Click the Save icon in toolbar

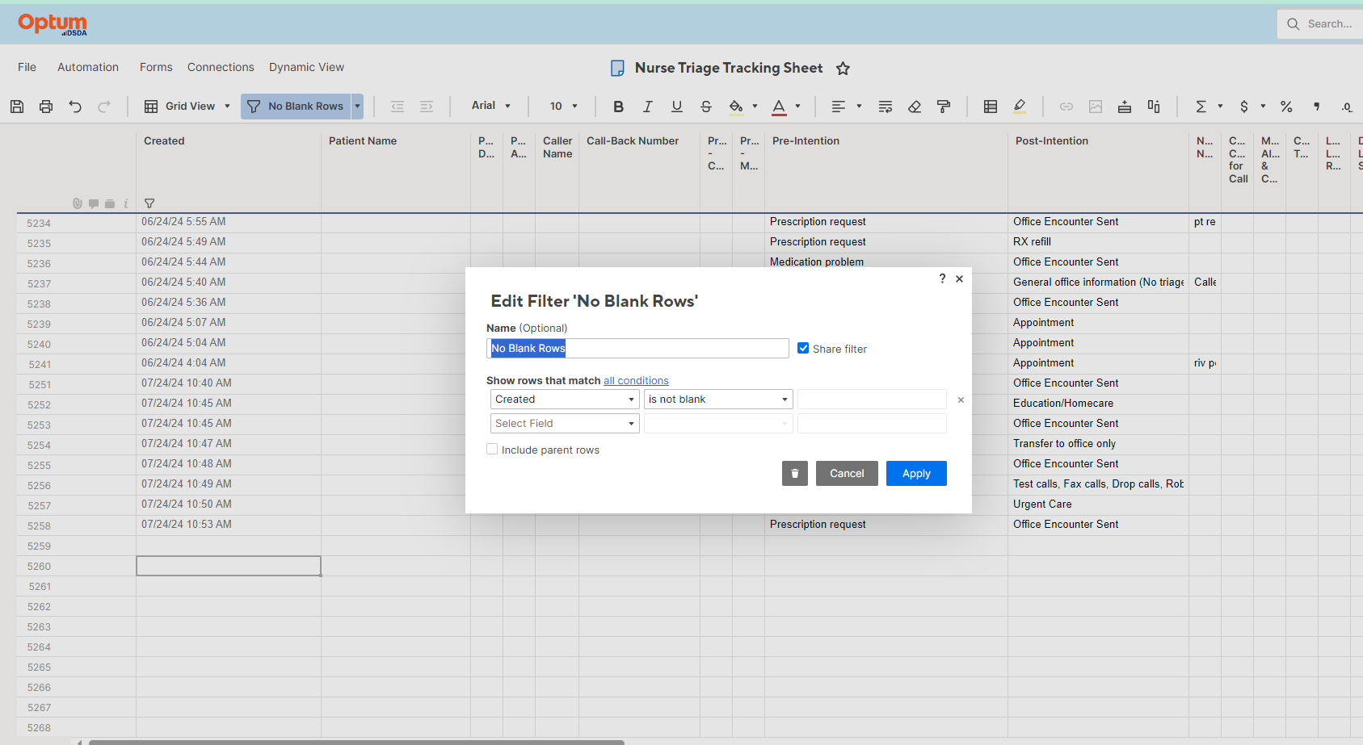pos(17,107)
